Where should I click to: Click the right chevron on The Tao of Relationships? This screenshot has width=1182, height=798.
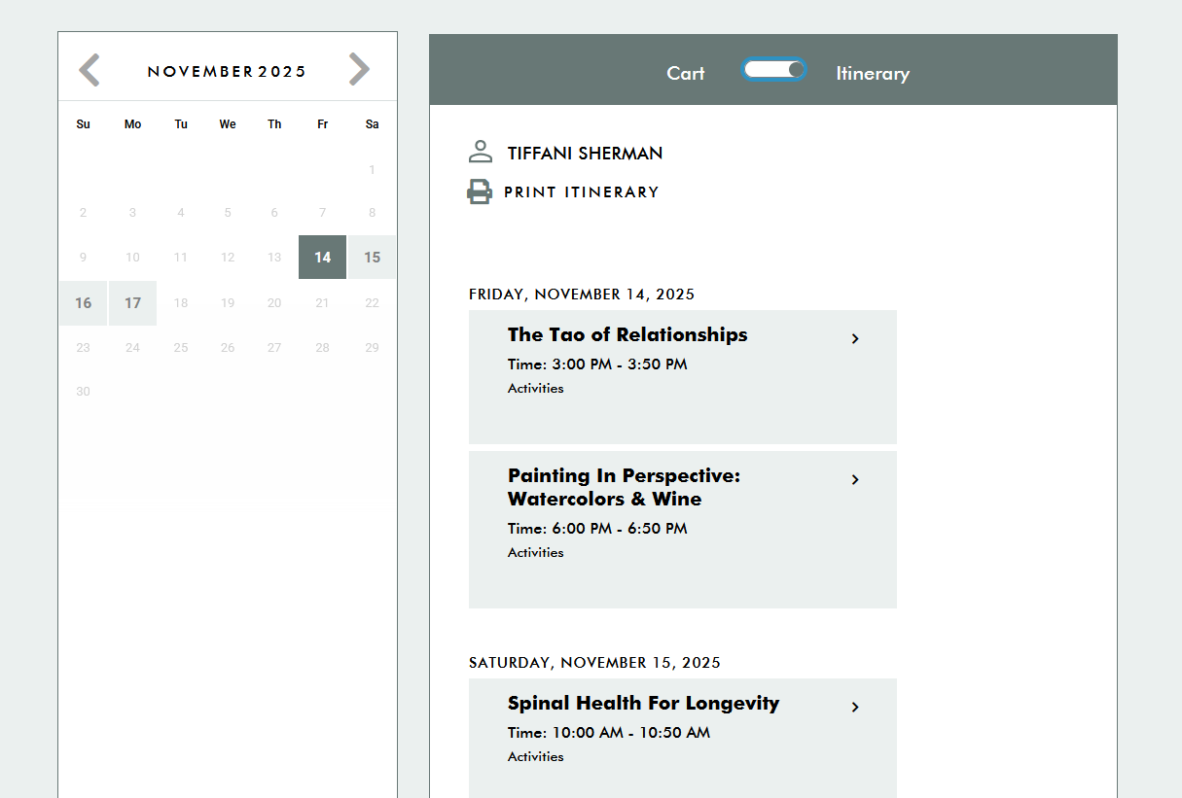pos(855,338)
